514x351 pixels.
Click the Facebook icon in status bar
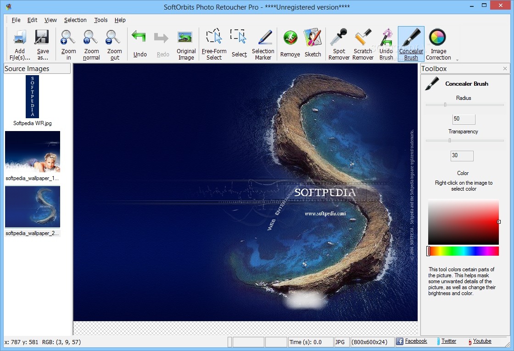[x=400, y=341]
